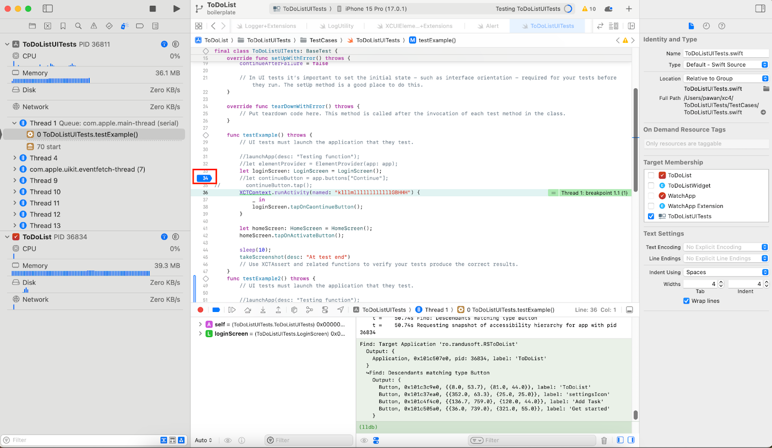Toggle the inspector panel on the right

(760, 9)
